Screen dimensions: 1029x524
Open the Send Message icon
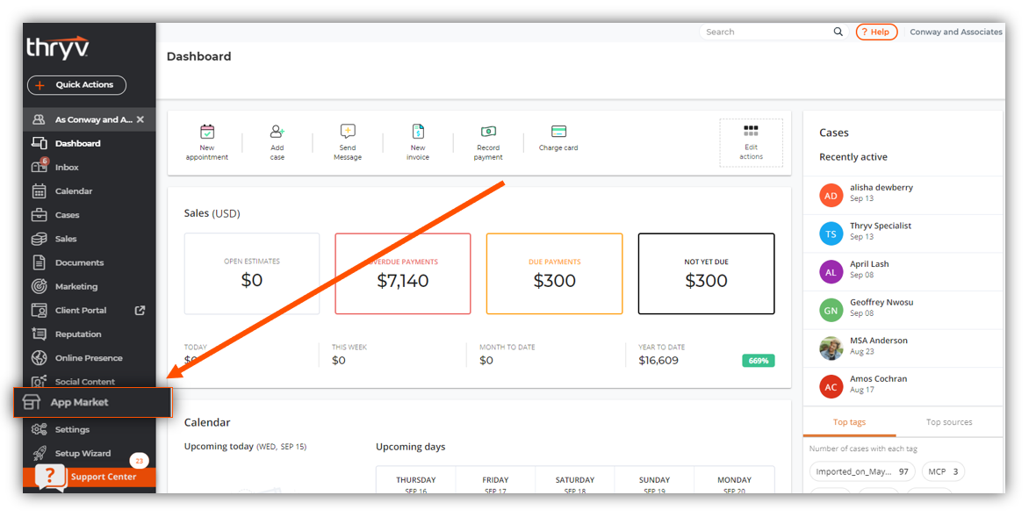click(x=348, y=132)
